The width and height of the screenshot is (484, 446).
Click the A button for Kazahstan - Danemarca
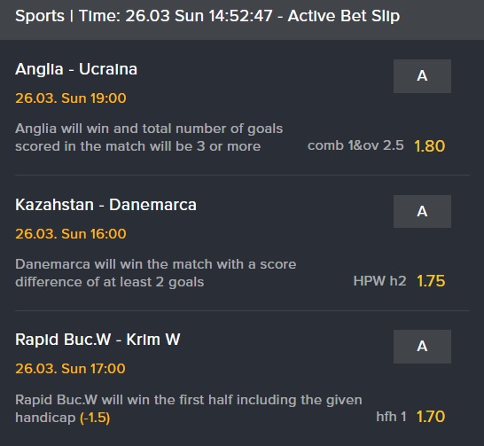point(422,211)
